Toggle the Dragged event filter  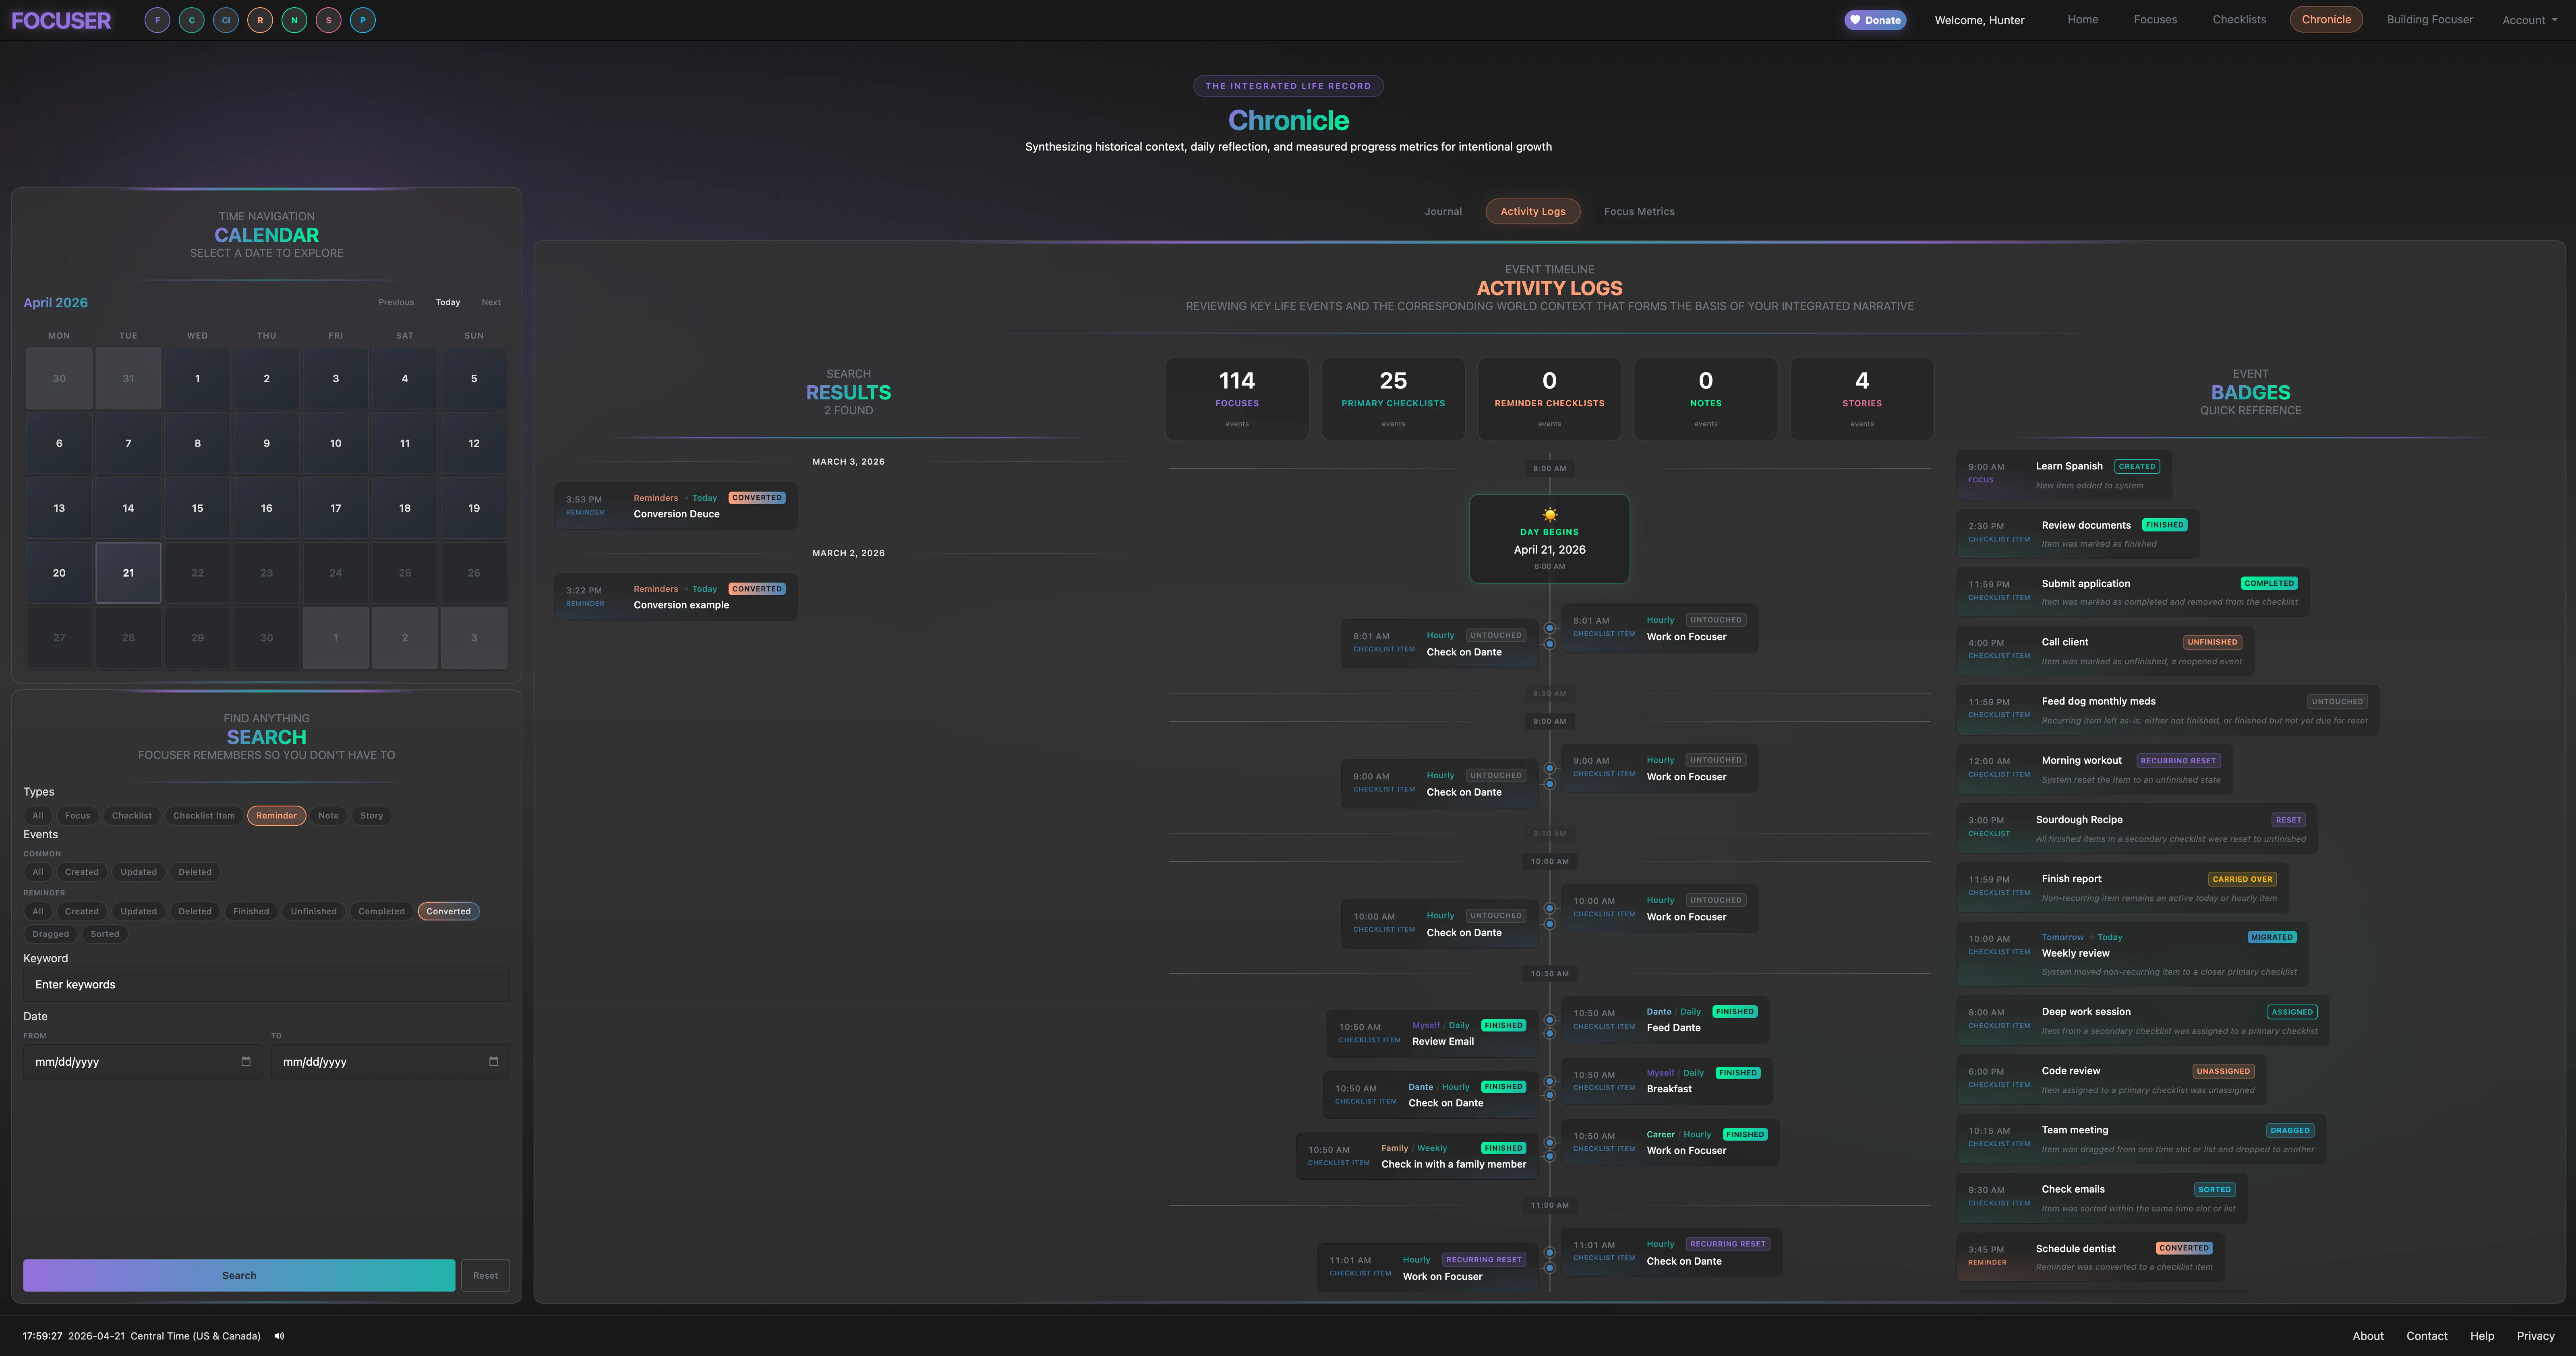50,935
